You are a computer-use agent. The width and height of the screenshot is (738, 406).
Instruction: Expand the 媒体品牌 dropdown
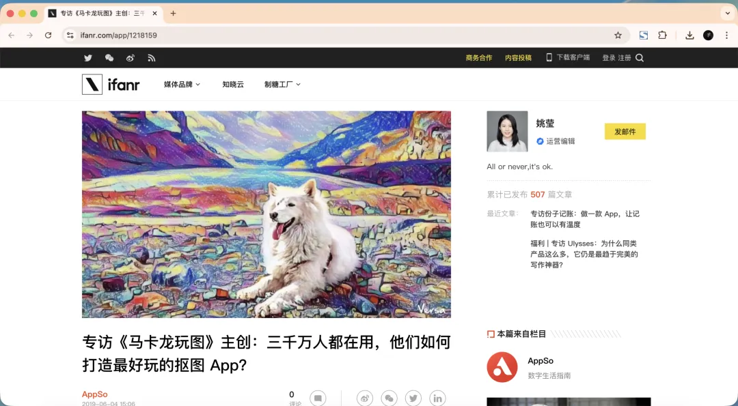(x=182, y=84)
